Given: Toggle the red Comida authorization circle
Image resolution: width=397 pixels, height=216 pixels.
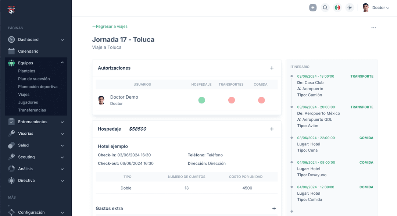Looking at the screenshot, I should pyautogui.click(x=261, y=100).
